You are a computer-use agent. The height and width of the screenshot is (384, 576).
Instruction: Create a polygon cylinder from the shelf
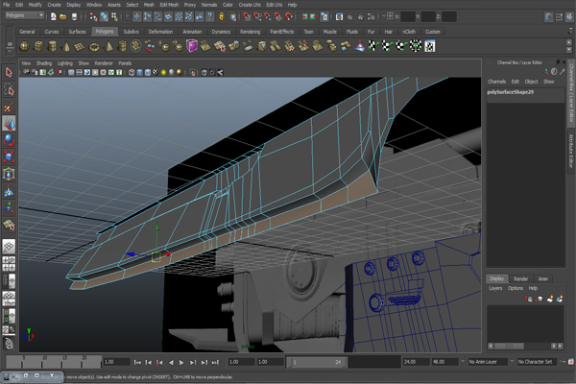[x=53, y=46]
